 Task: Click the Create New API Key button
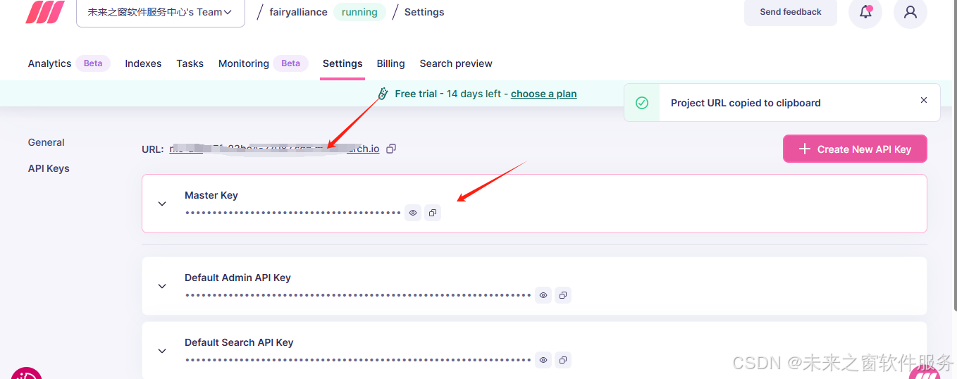(x=855, y=149)
